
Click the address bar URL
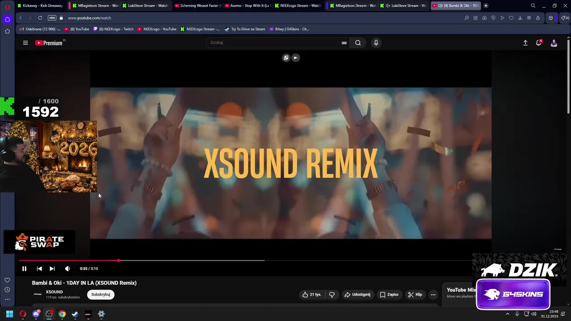[89, 18]
